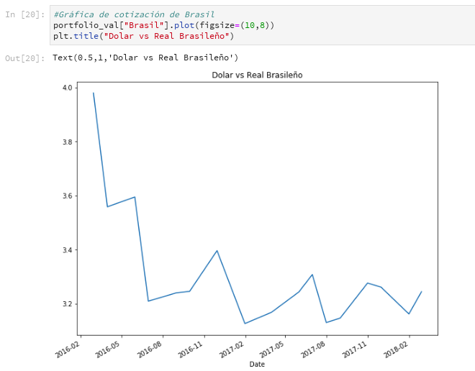Viewport: 475px width, 371px height.
Task: Click the "Date" x-axis label
Action: pyautogui.click(x=257, y=365)
